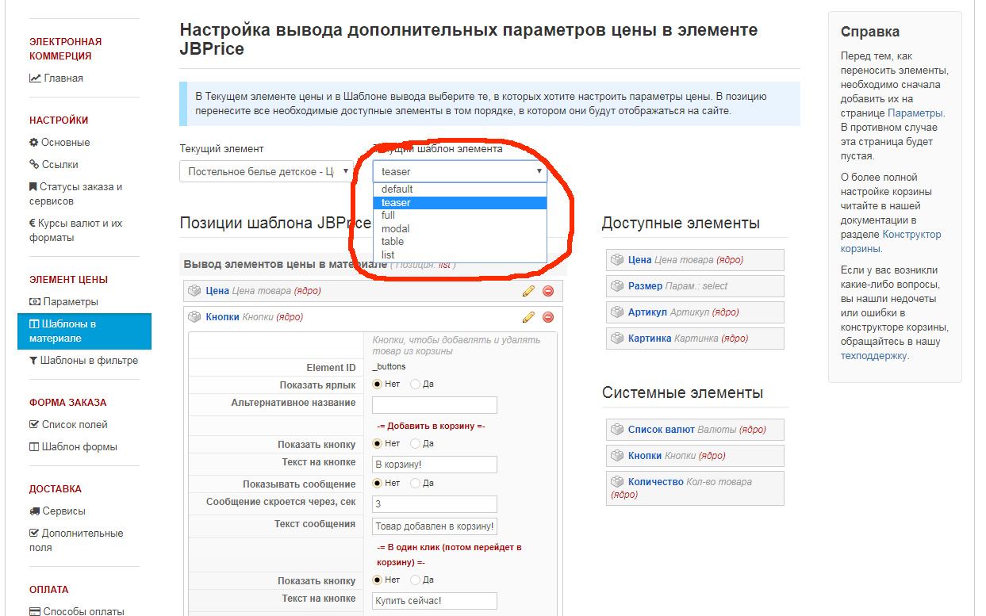Click the cube icon next to Размер element

[616, 286]
